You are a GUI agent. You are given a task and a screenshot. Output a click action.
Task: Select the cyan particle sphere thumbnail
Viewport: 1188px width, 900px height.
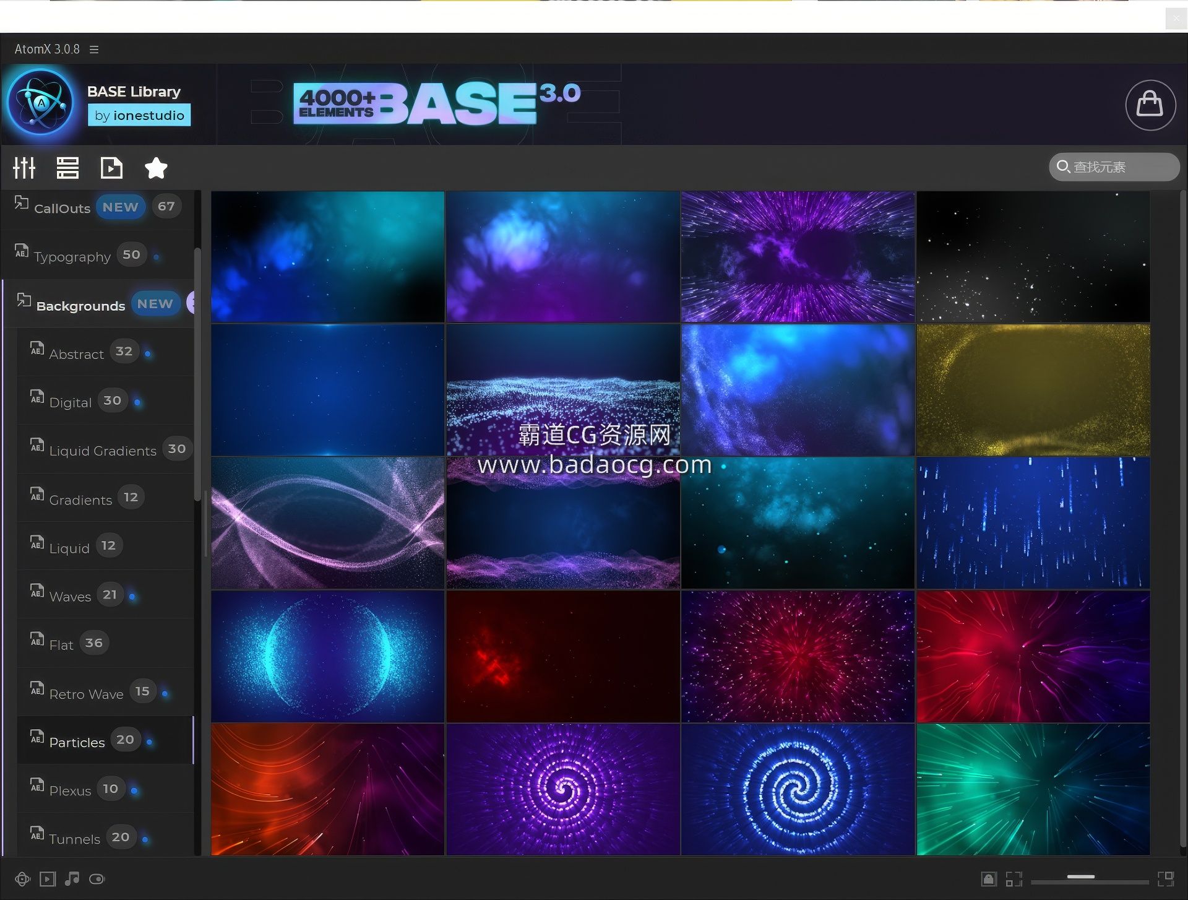328,657
